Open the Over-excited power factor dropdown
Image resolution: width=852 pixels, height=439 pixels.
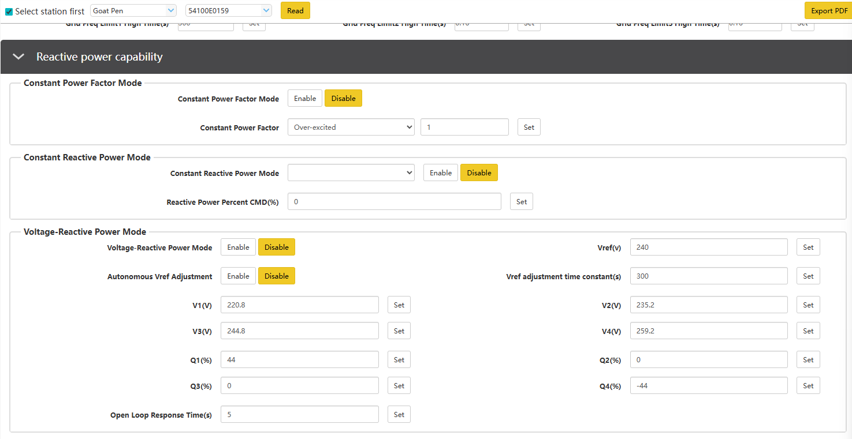point(351,127)
